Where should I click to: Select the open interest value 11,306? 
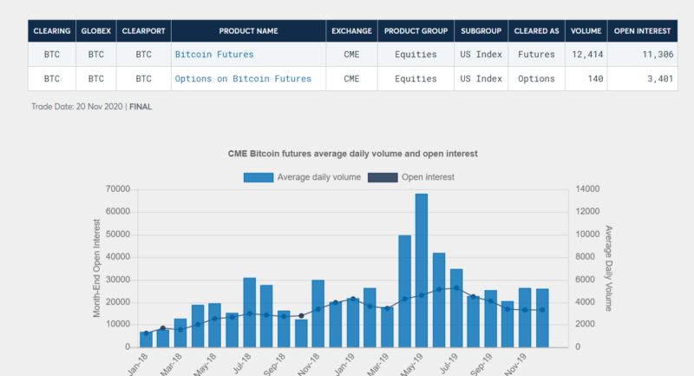658,55
